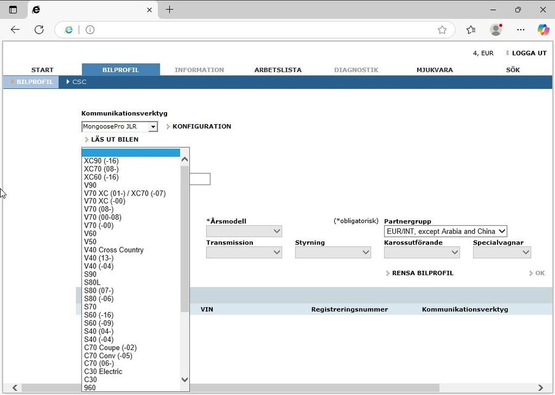Viewport: 555px width, 395px height.
Task: Open the browser profile avatar
Action: click(496, 30)
